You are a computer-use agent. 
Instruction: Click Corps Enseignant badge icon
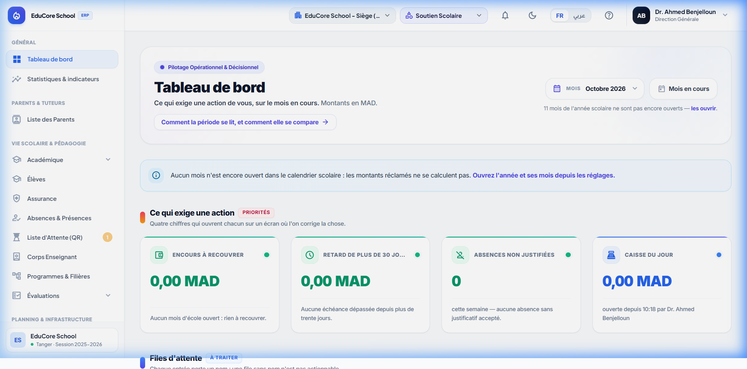16,257
